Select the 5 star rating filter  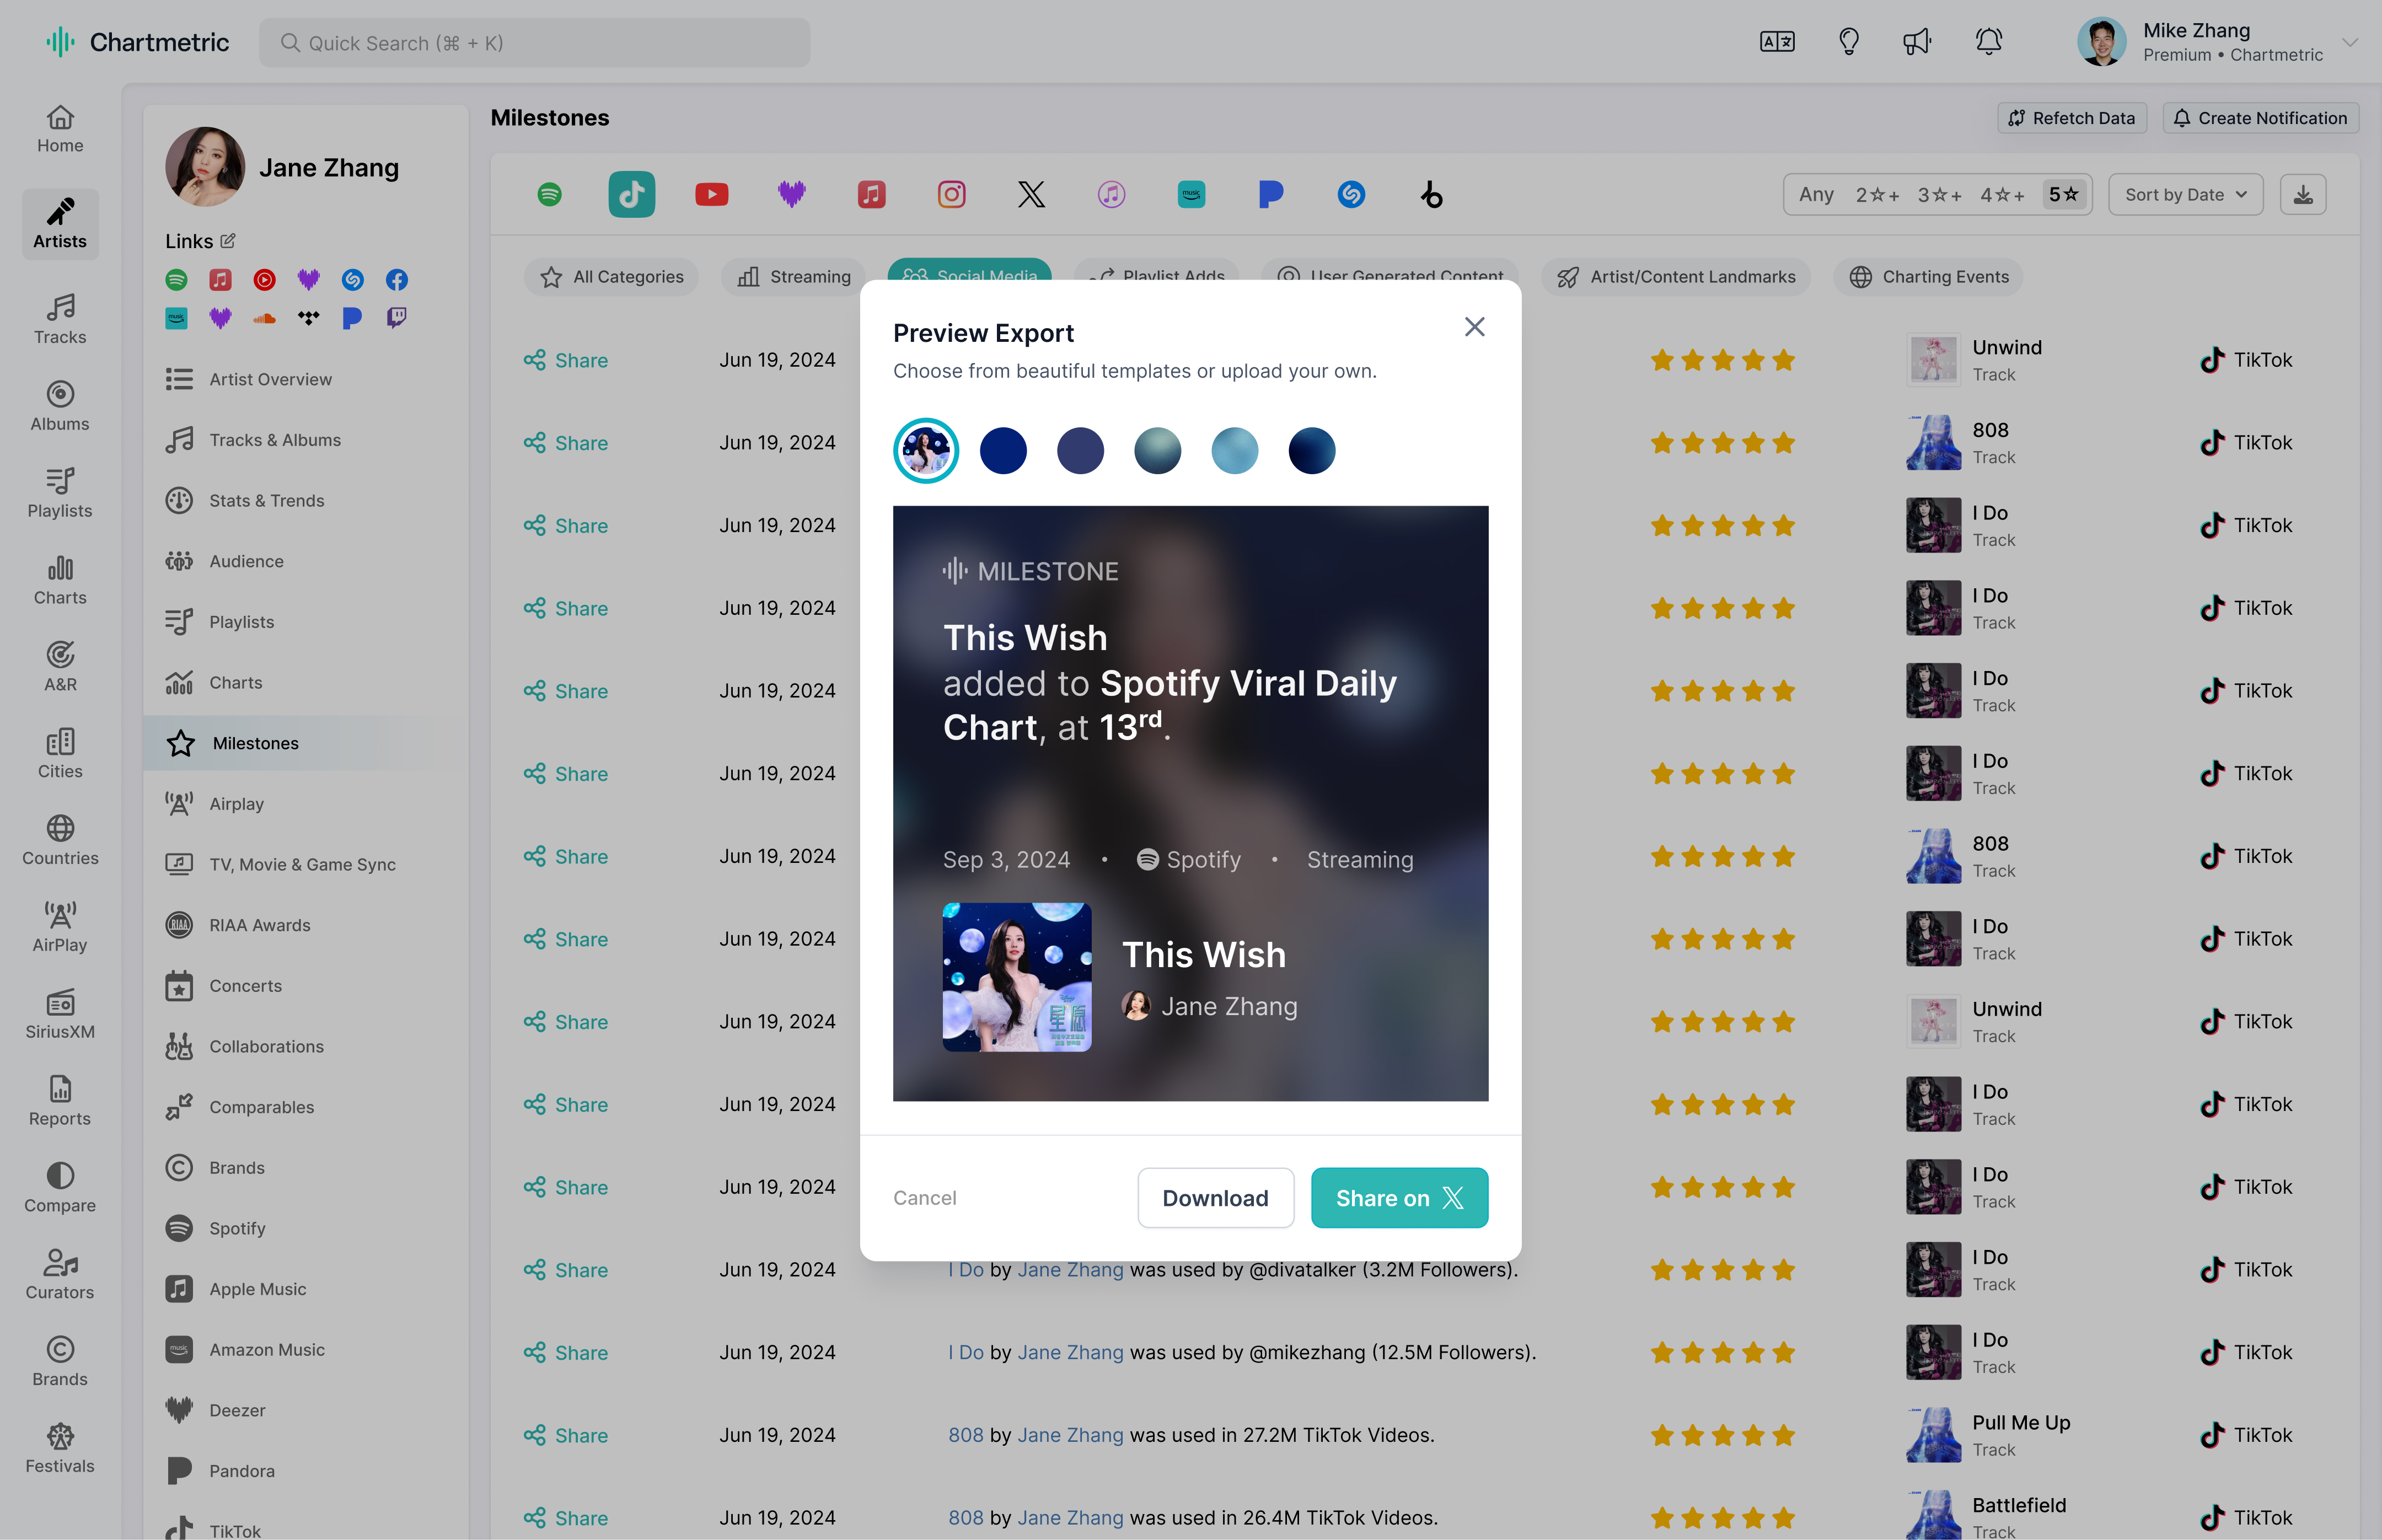pos(2064,194)
